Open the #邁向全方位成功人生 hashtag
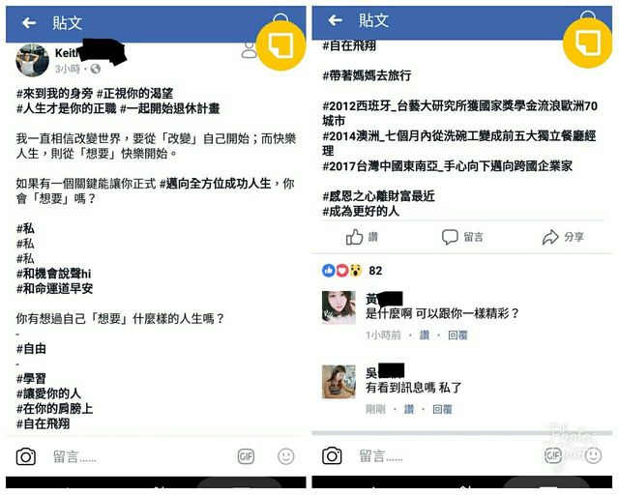This screenshot has height=495, width=619. point(215,184)
